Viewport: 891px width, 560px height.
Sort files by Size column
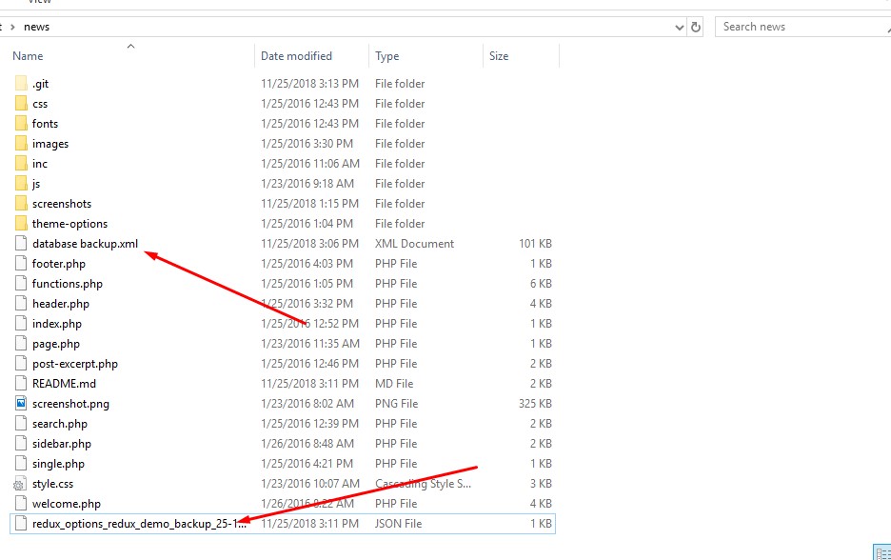pos(499,56)
